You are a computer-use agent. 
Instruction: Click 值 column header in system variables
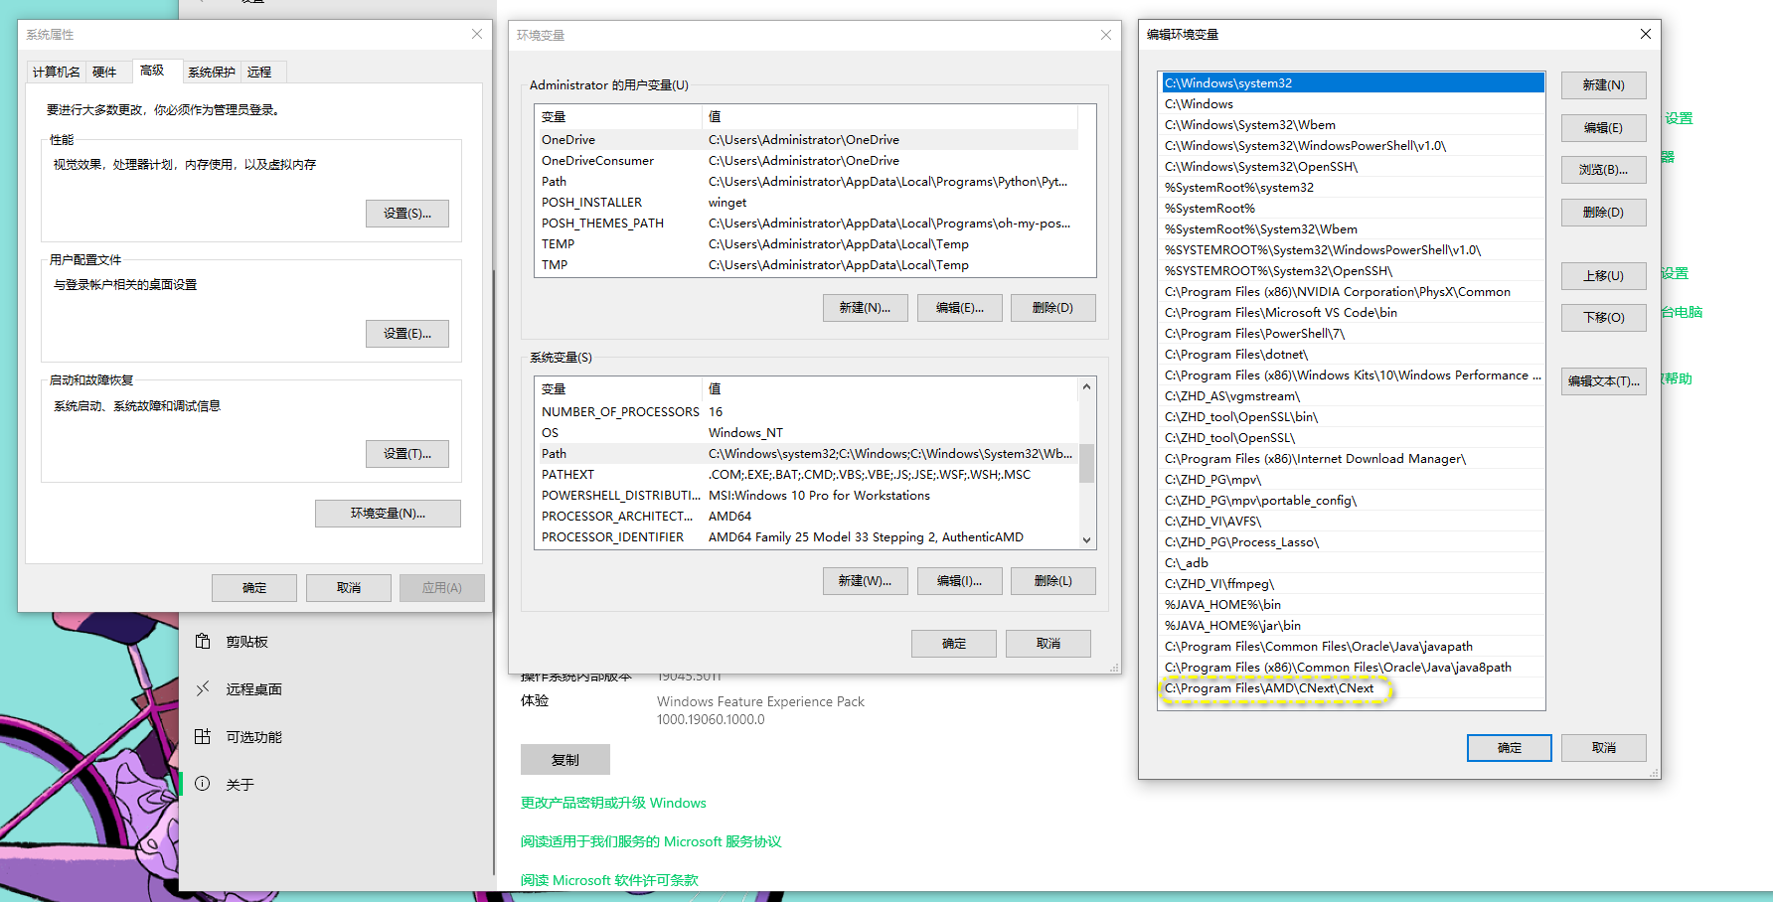tap(889, 389)
